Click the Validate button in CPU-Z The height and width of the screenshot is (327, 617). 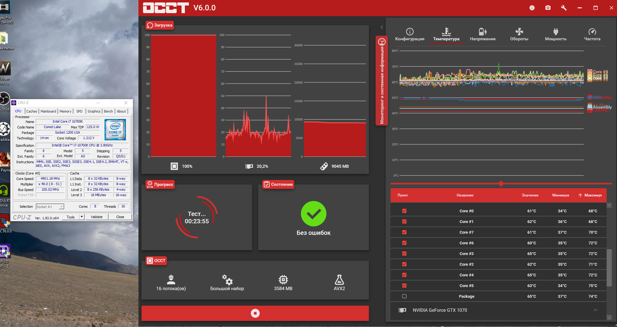click(97, 217)
